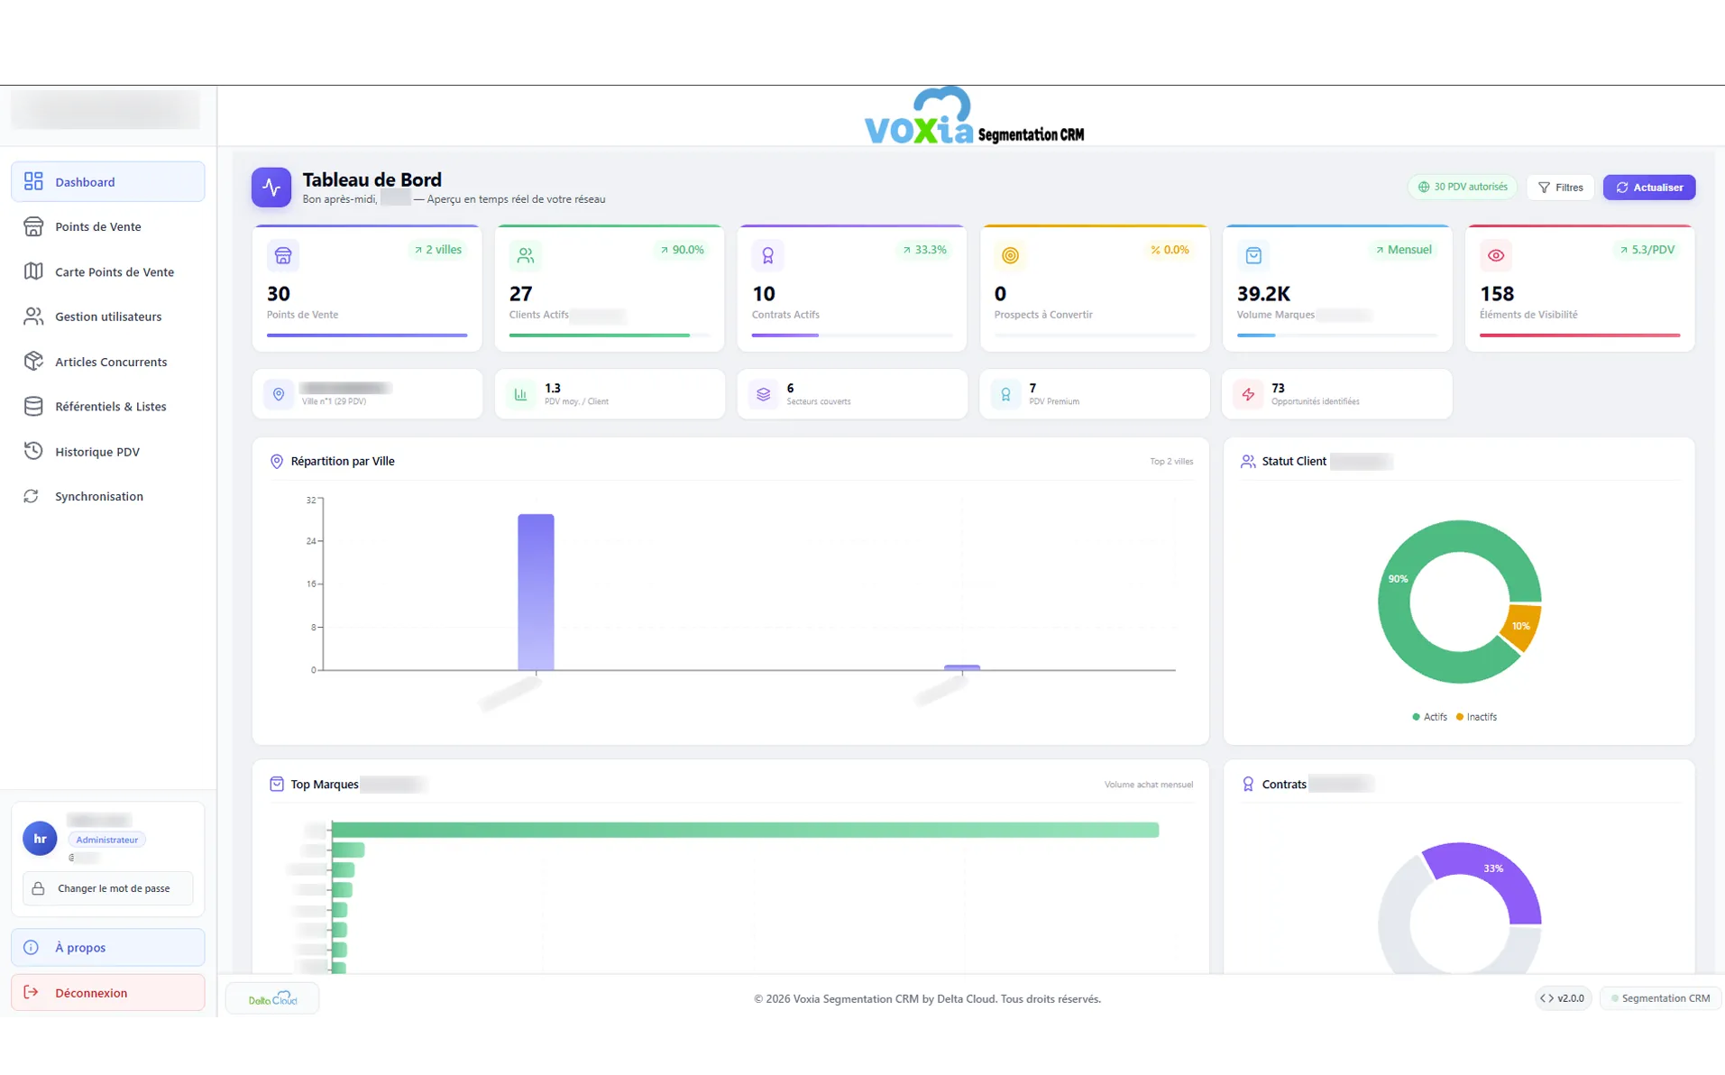Toggle the Inactifs legend entry
Image resolution: width=1725 pixels, height=1075 pixels.
1476,717
